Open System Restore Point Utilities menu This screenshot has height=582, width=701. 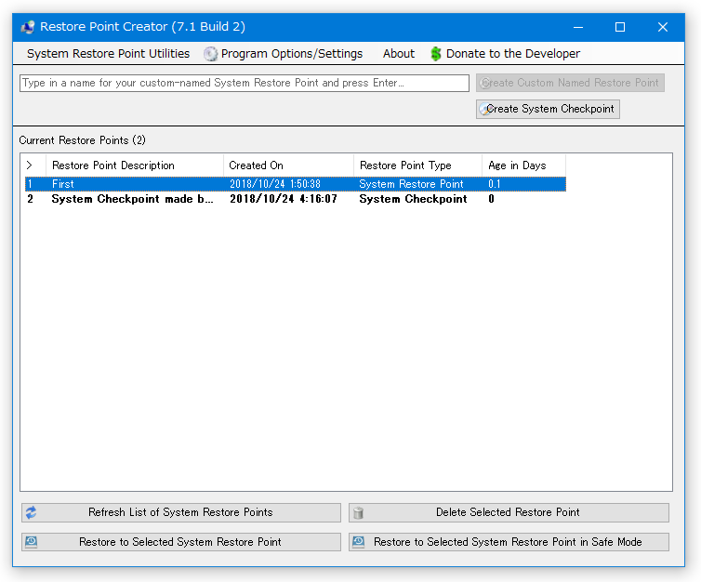pyautogui.click(x=108, y=54)
